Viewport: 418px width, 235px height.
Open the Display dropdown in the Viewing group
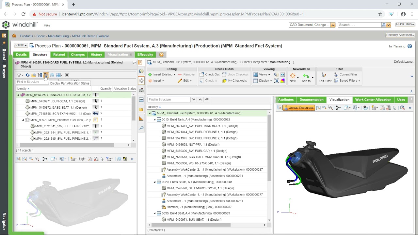pyautogui.click(x=263, y=81)
